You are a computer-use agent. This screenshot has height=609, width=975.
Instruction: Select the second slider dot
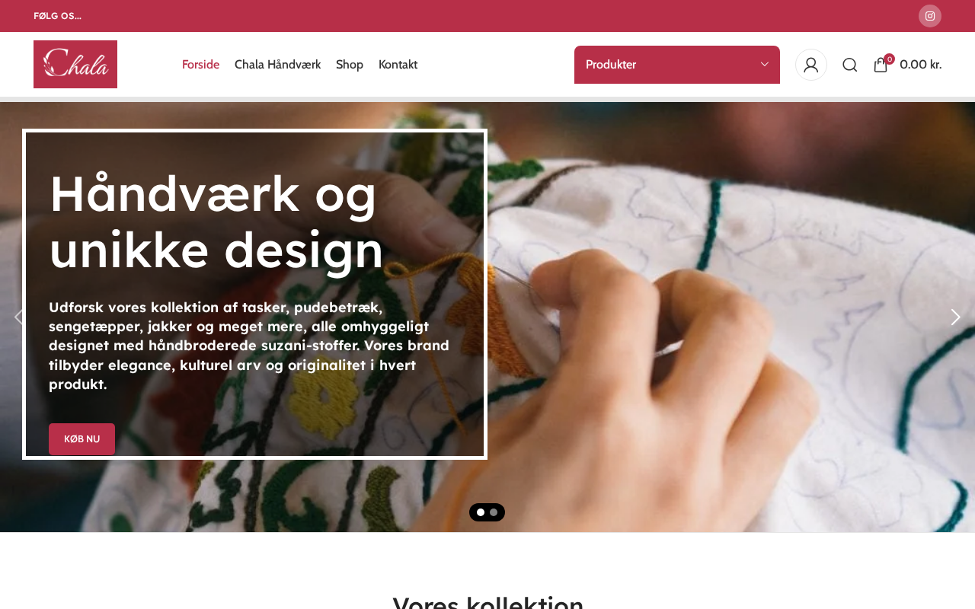pyautogui.click(x=494, y=512)
